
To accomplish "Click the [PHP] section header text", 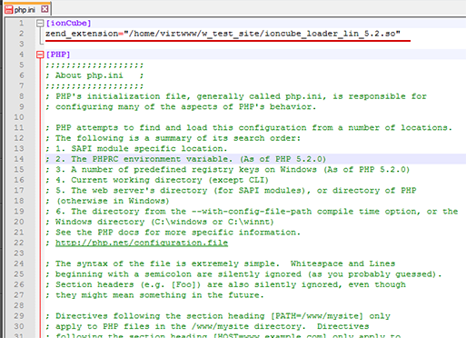I will pyautogui.click(x=58, y=55).
